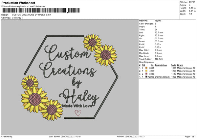Click the Brand column header

(180, 65)
